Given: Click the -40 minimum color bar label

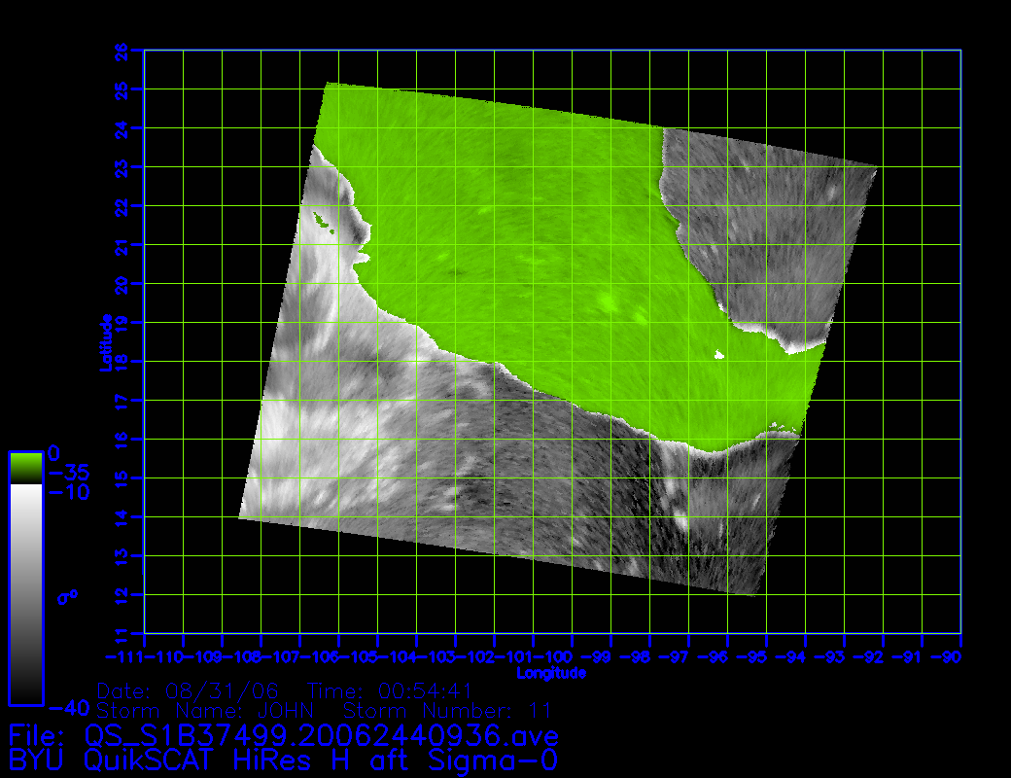Looking at the screenshot, I should tap(68, 706).
